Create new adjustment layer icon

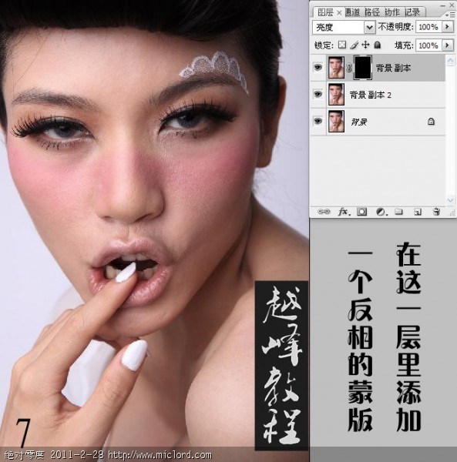click(x=381, y=212)
